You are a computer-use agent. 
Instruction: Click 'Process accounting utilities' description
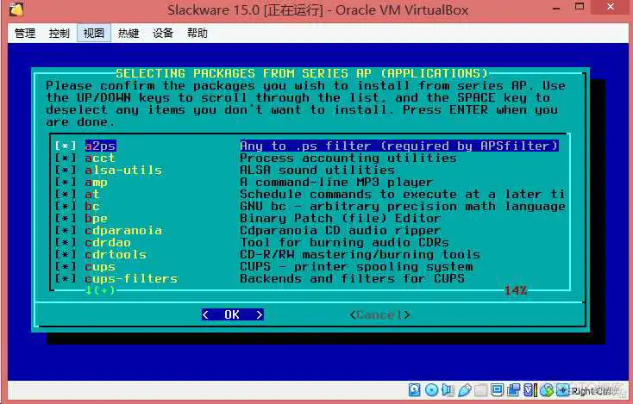(x=348, y=158)
